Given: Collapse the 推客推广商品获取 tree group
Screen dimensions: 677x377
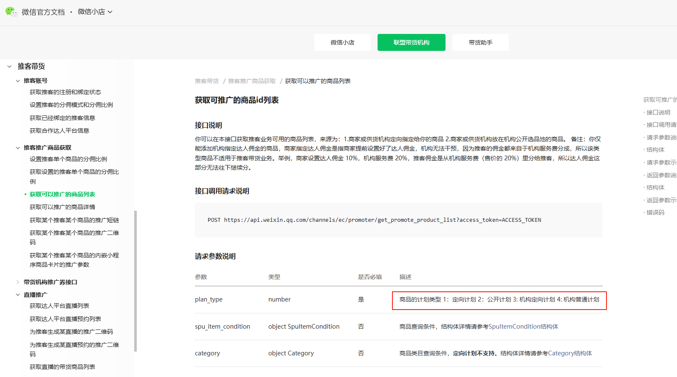Looking at the screenshot, I should [18, 148].
